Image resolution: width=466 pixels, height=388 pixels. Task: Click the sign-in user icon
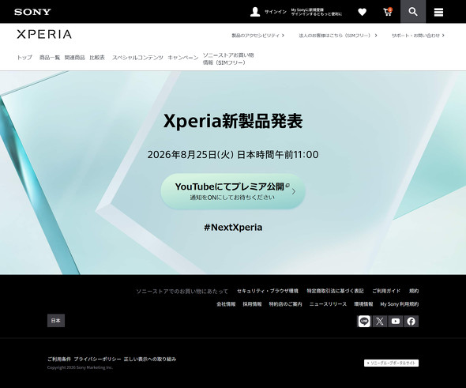coord(255,12)
